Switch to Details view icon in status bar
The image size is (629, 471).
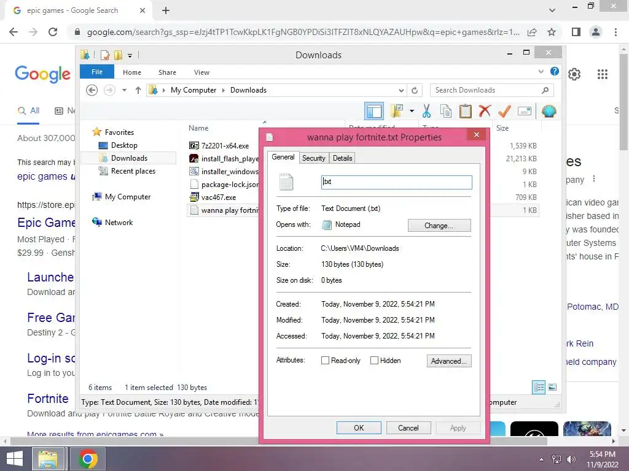[x=539, y=387]
